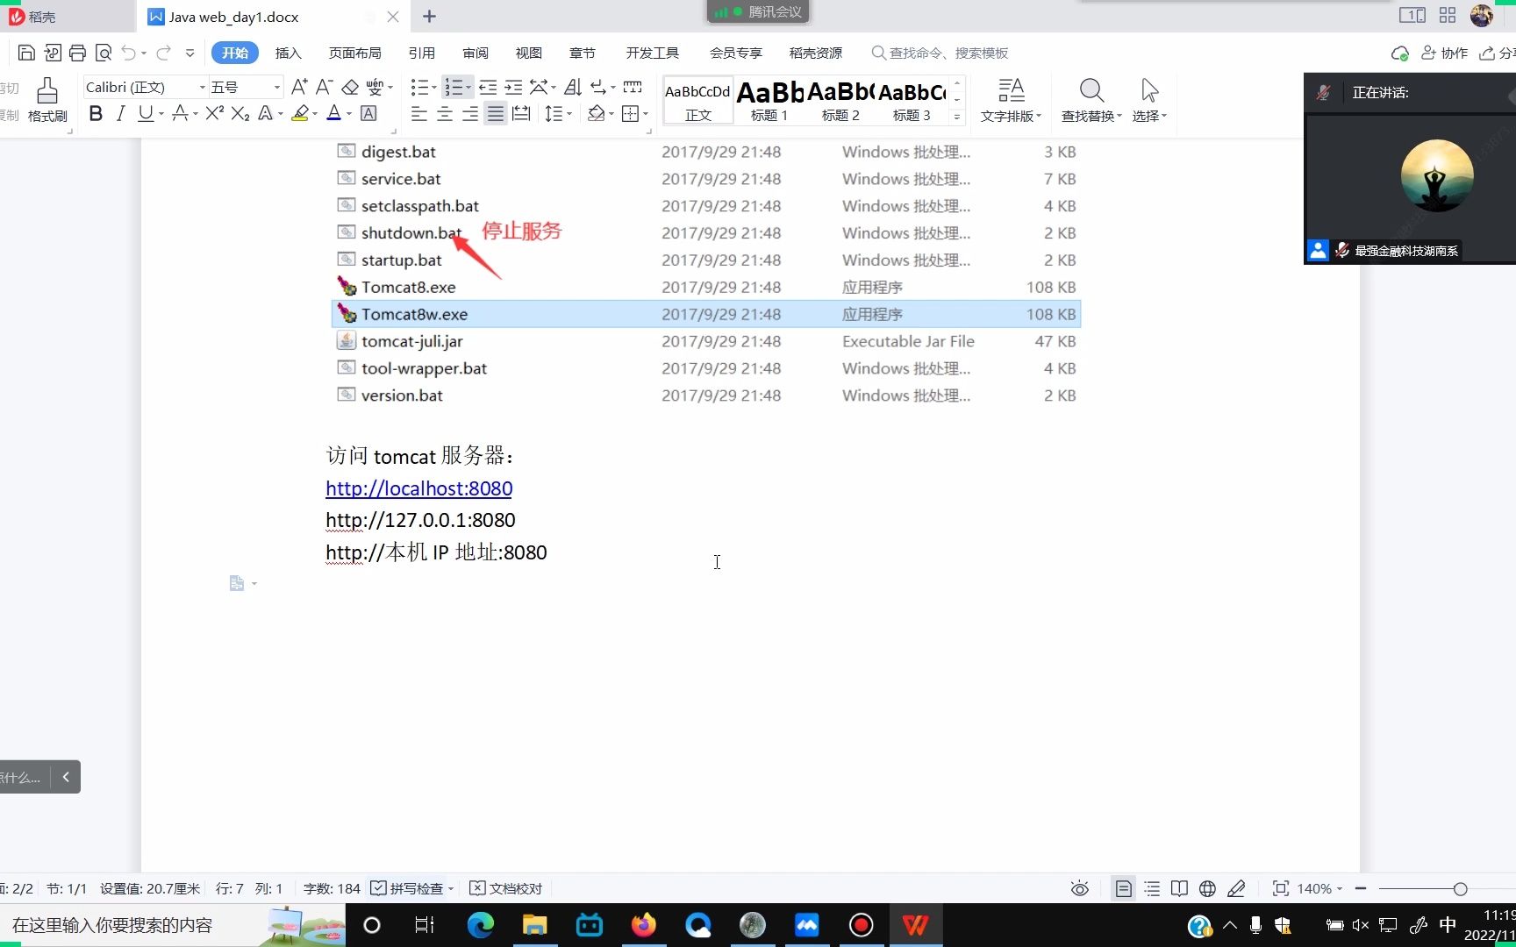Expand the styles gallery
1516x947 pixels.
point(957,117)
